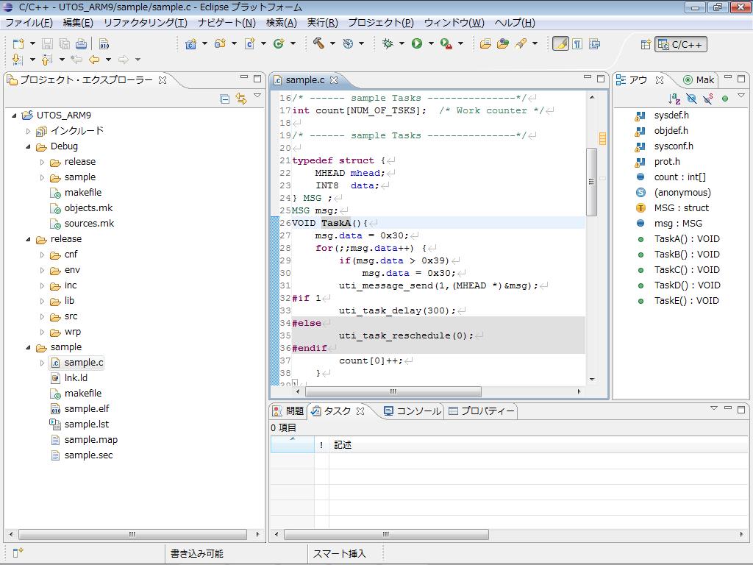
Task: Select sample.elf in Project Explorer
Action: coord(86,409)
